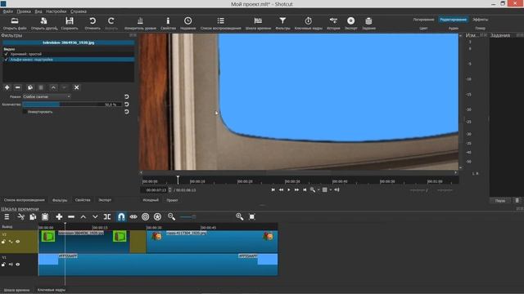Zoom in the timeline with the magnifier icon
This screenshot has height=294, width=524.
(240, 216)
